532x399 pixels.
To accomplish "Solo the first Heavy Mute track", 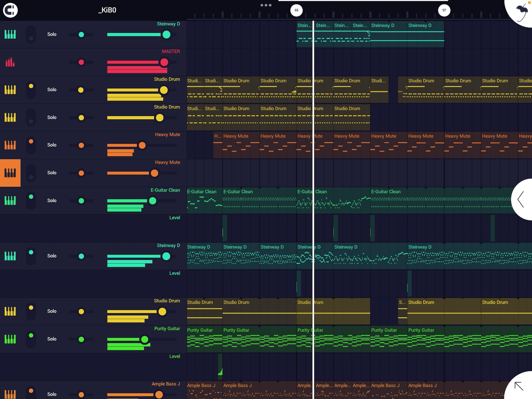I will tap(52, 145).
